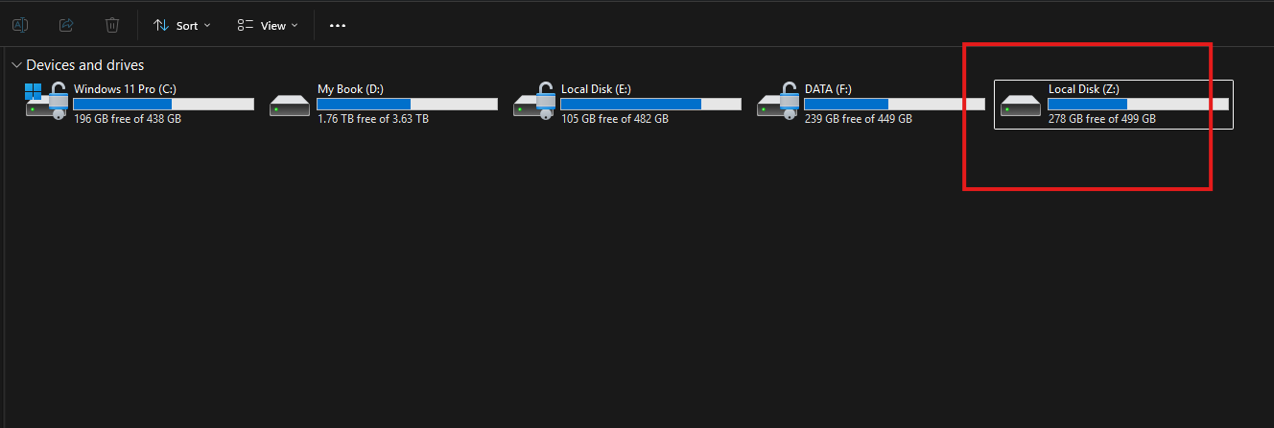Click the My Book (D:) label

pyautogui.click(x=350, y=89)
